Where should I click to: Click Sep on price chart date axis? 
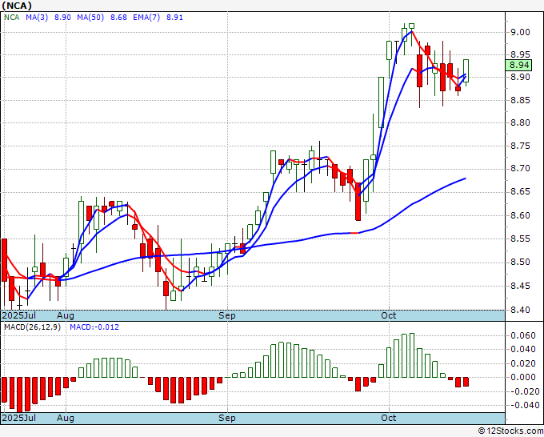click(x=227, y=315)
